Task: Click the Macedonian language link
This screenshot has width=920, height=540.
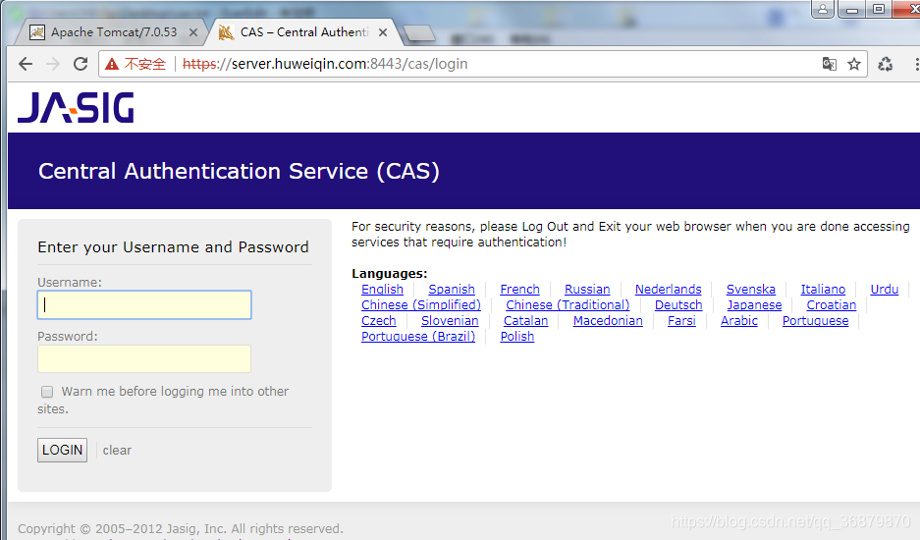Action: (x=608, y=321)
